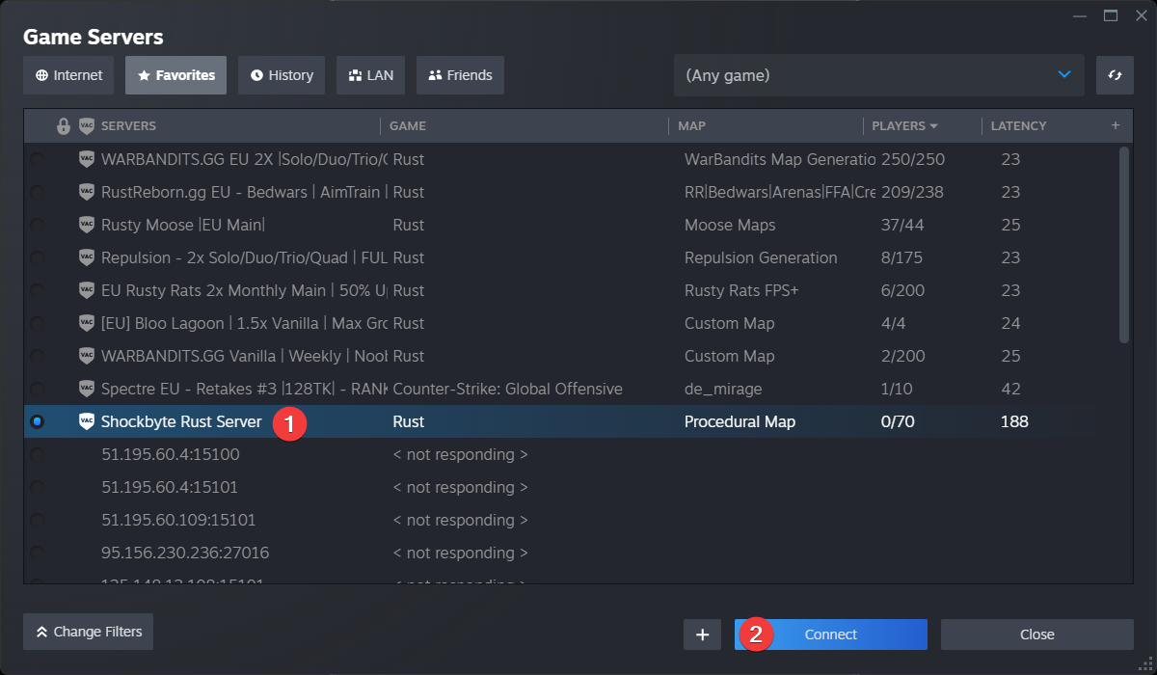Select radio button for WARBANDITS.GG EU 2X server
The height and width of the screenshot is (675, 1157).
point(37,159)
